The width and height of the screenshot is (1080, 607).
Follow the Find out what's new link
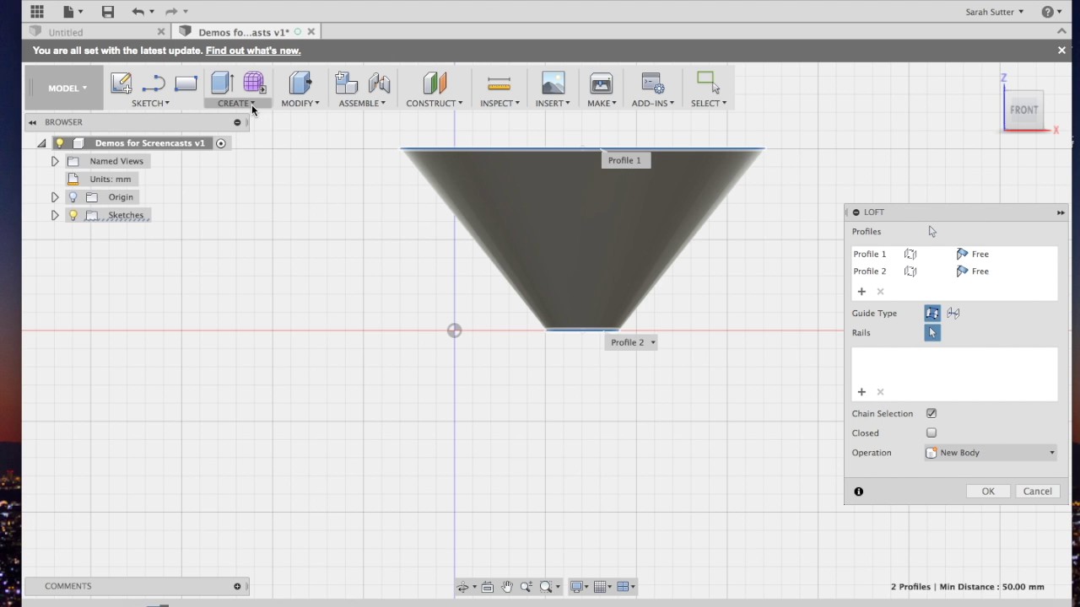coord(253,51)
